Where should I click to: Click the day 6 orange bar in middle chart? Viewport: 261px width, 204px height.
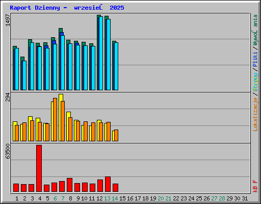click(x=55, y=119)
